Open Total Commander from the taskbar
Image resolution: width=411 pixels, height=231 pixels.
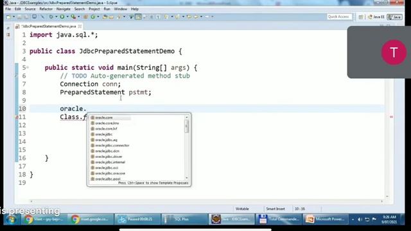[279, 219]
